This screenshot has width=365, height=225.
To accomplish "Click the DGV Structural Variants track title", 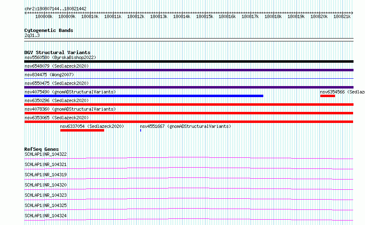I will coord(57,52).
